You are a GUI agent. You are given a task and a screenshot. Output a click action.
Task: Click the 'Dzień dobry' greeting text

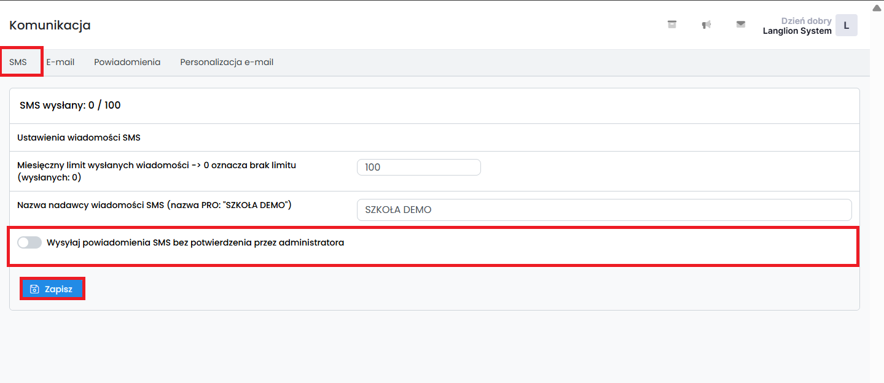coord(806,21)
